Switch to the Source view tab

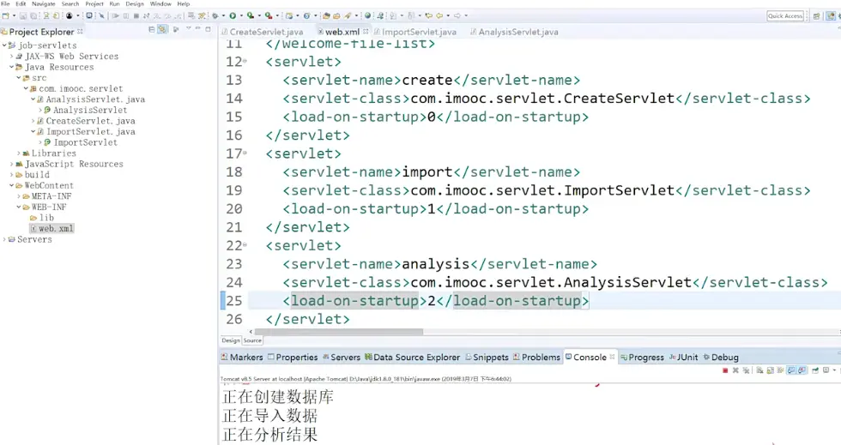[252, 340]
